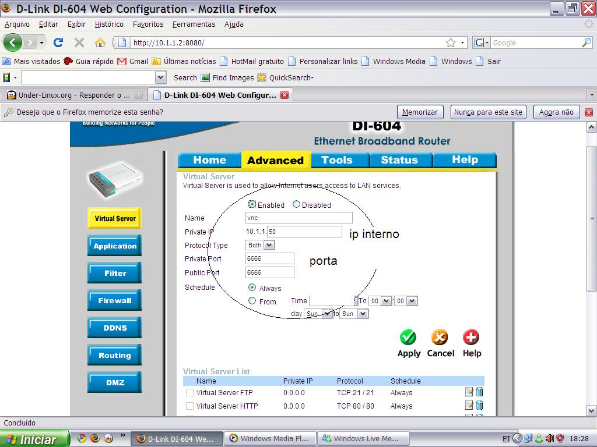Expand the back/forward history dropdown arrow

pyautogui.click(x=41, y=42)
